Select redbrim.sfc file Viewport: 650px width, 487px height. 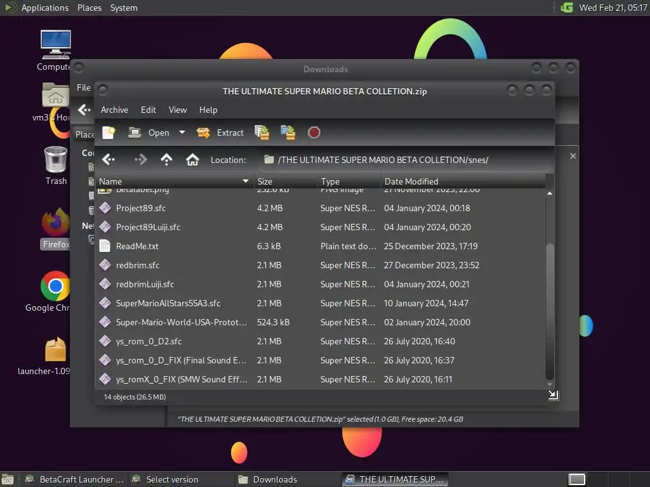coord(321,265)
